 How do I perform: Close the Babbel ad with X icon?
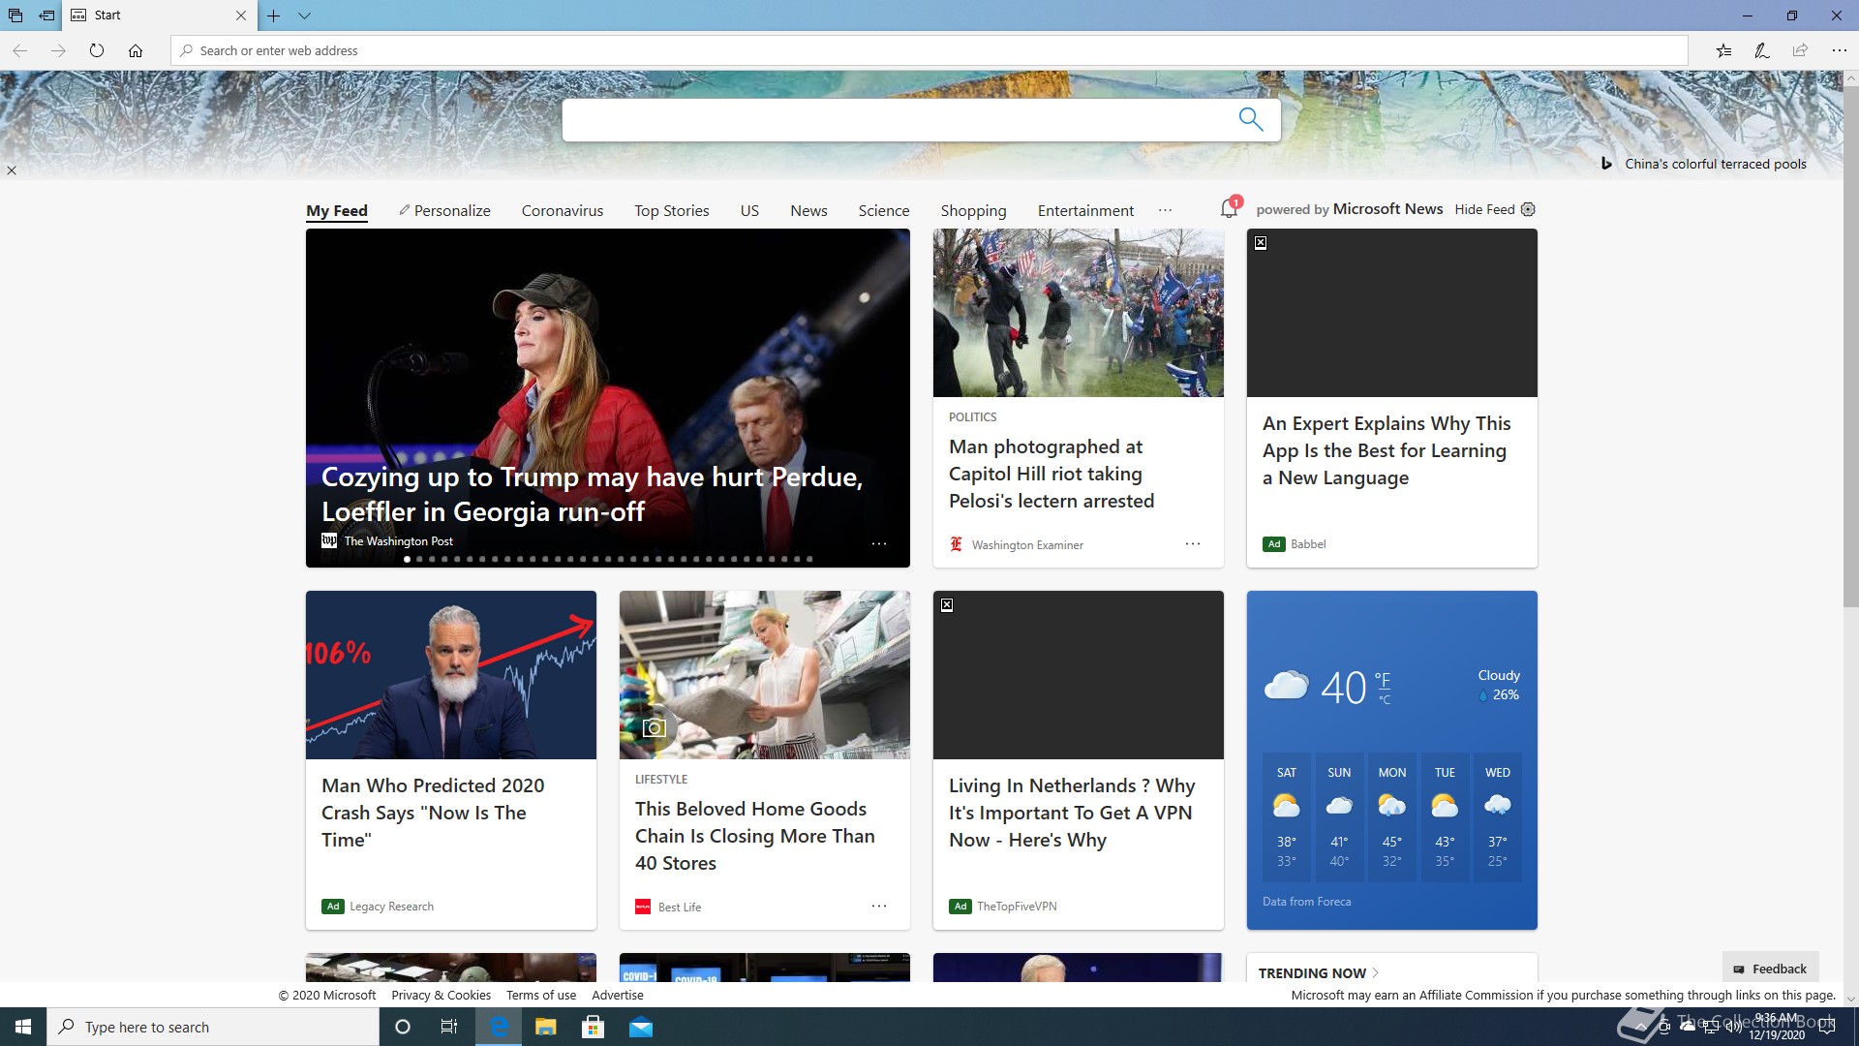click(x=1261, y=243)
